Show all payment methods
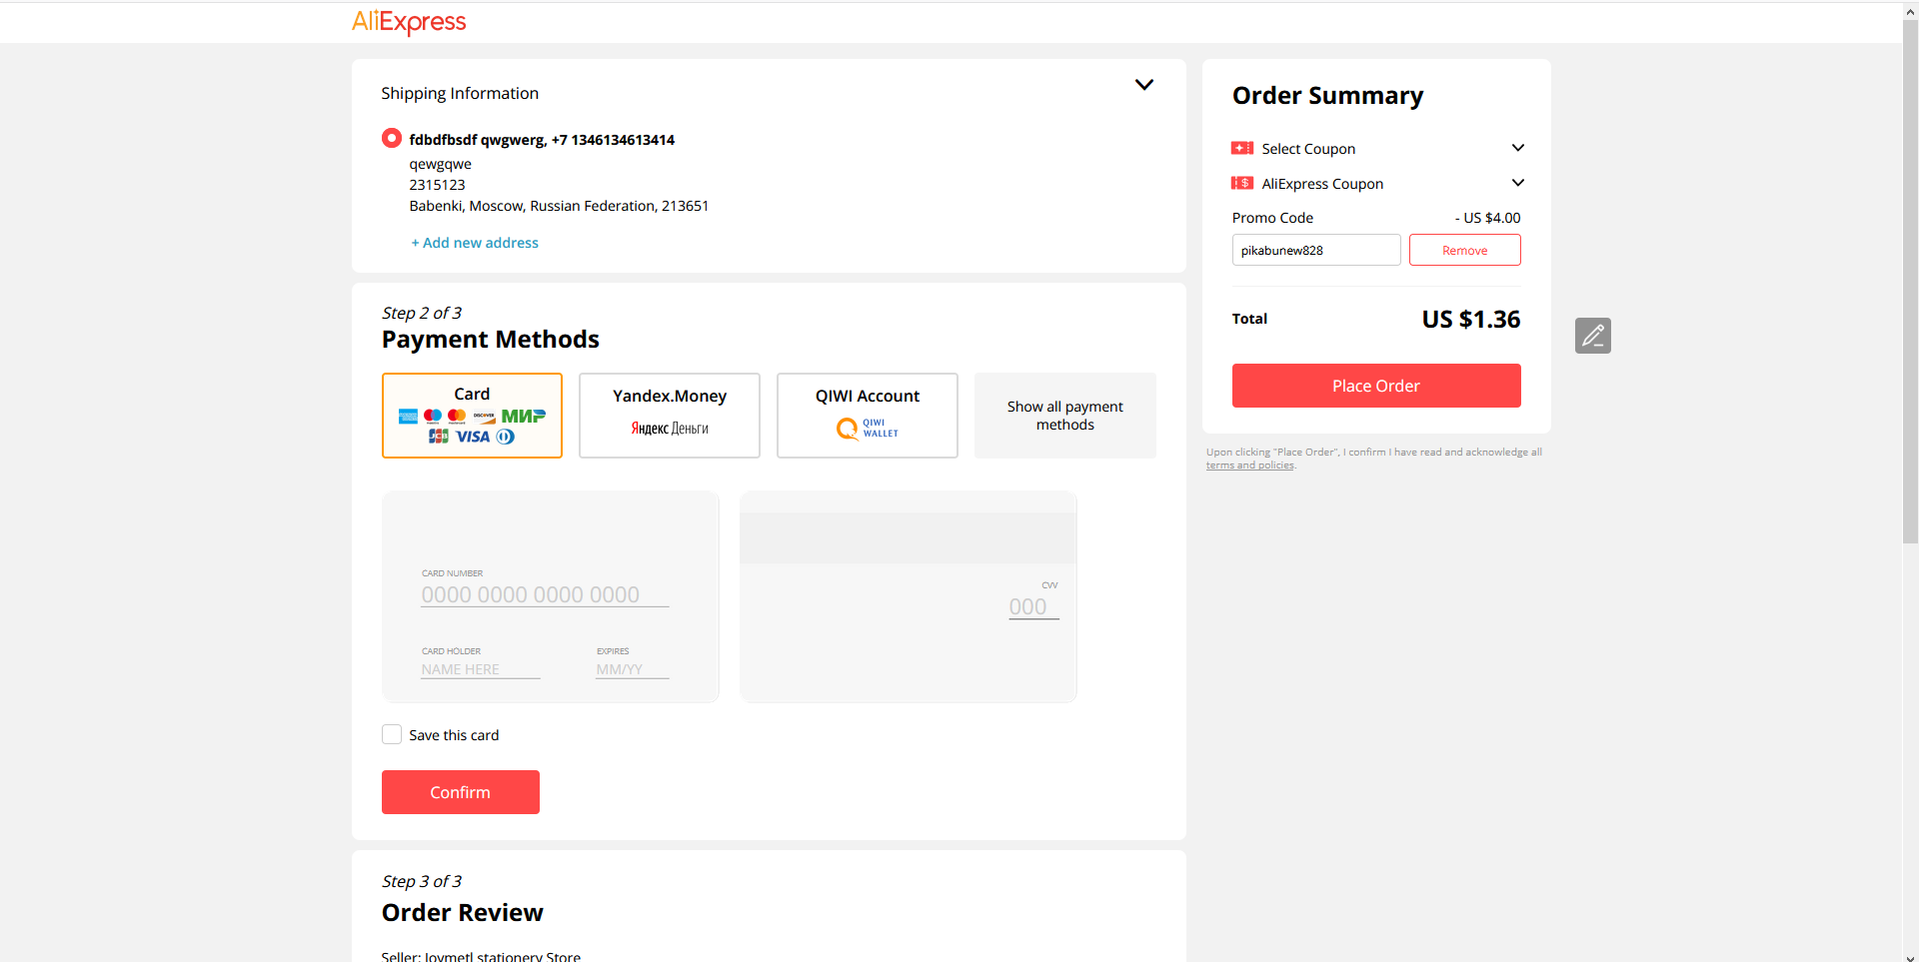The height and width of the screenshot is (962, 1919). click(x=1065, y=416)
